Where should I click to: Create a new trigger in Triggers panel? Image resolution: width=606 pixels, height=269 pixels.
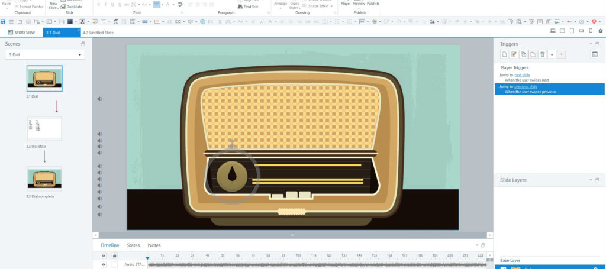(504, 54)
